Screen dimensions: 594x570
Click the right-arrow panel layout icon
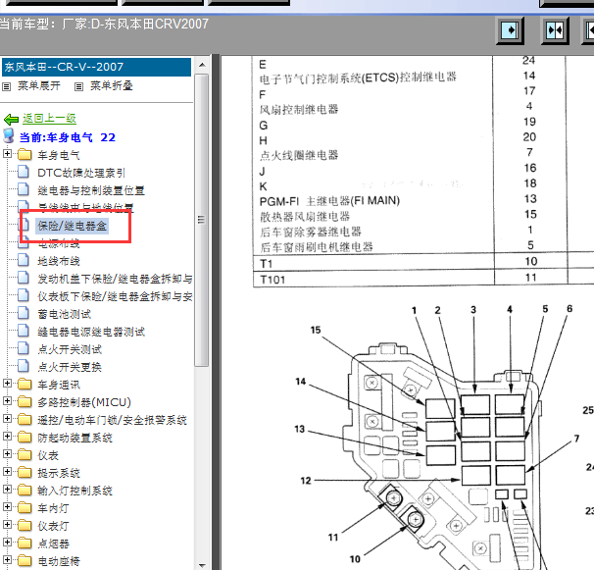point(511,30)
